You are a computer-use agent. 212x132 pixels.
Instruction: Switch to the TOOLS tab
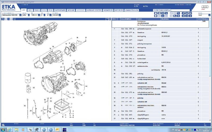37,10
